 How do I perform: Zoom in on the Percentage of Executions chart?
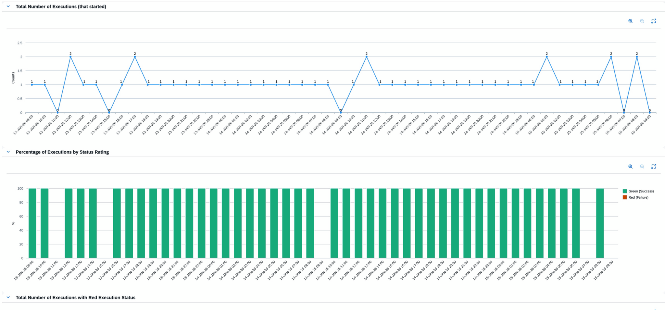click(630, 167)
